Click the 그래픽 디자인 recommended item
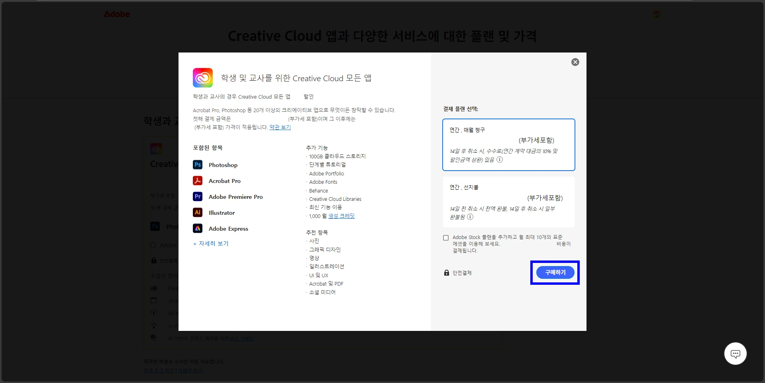This screenshot has width=765, height=383. tap(325, 250)
